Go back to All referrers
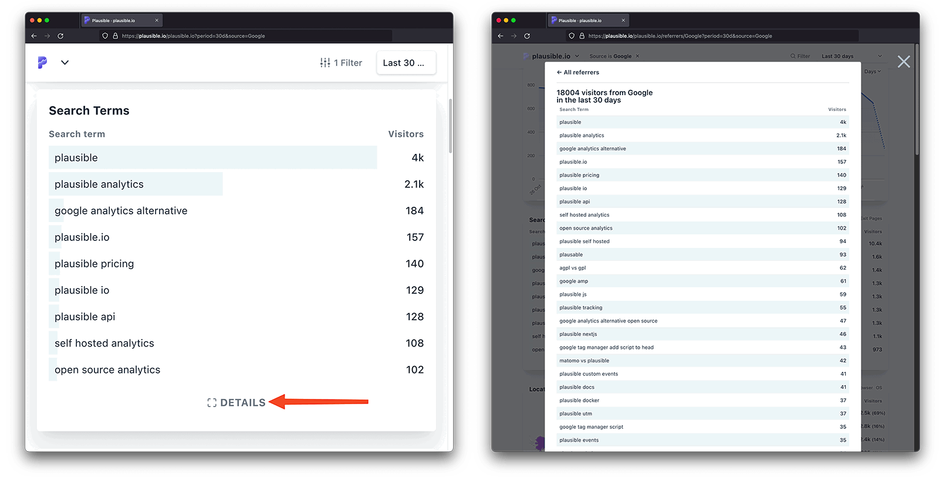Image resolution: width=939 pixels, height=477 pixels. tap(578, 72)
